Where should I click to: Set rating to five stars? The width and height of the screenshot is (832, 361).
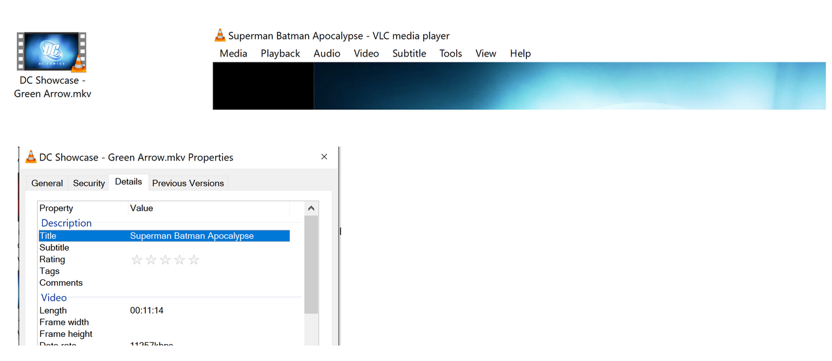(x=194, y=260)
